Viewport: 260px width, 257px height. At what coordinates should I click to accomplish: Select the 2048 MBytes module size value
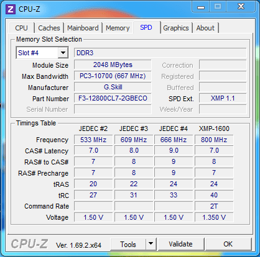[x=113, y=65]
